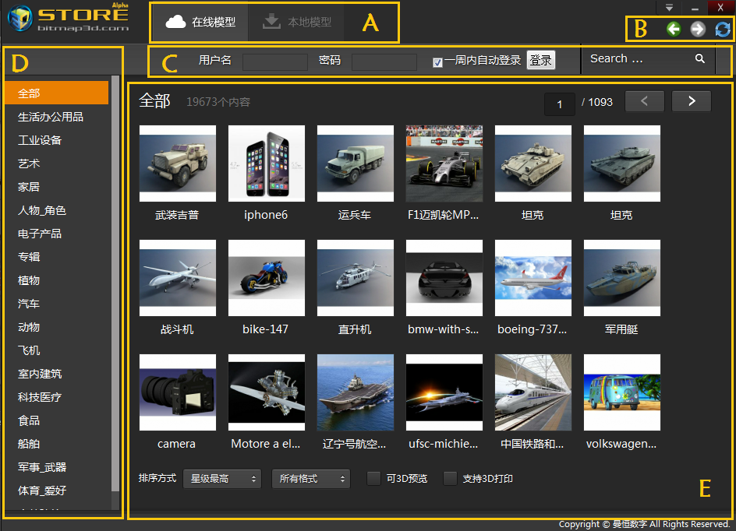Image resolution: width=736 pixels, height=531 pixels.
Task: Select the 全部 category
Action: point(56,93)
